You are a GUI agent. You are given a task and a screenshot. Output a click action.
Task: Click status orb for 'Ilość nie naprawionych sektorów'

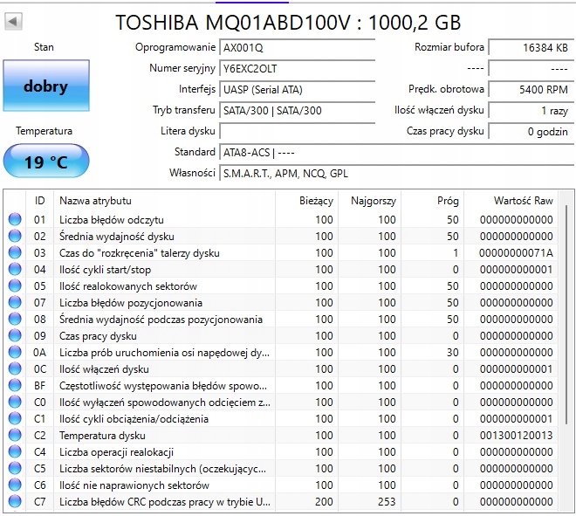click(15, 485)
